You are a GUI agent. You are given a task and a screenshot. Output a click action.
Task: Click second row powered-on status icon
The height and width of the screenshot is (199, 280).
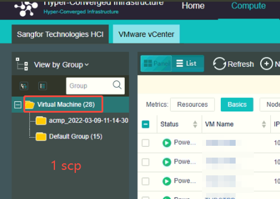pos(167,162)
